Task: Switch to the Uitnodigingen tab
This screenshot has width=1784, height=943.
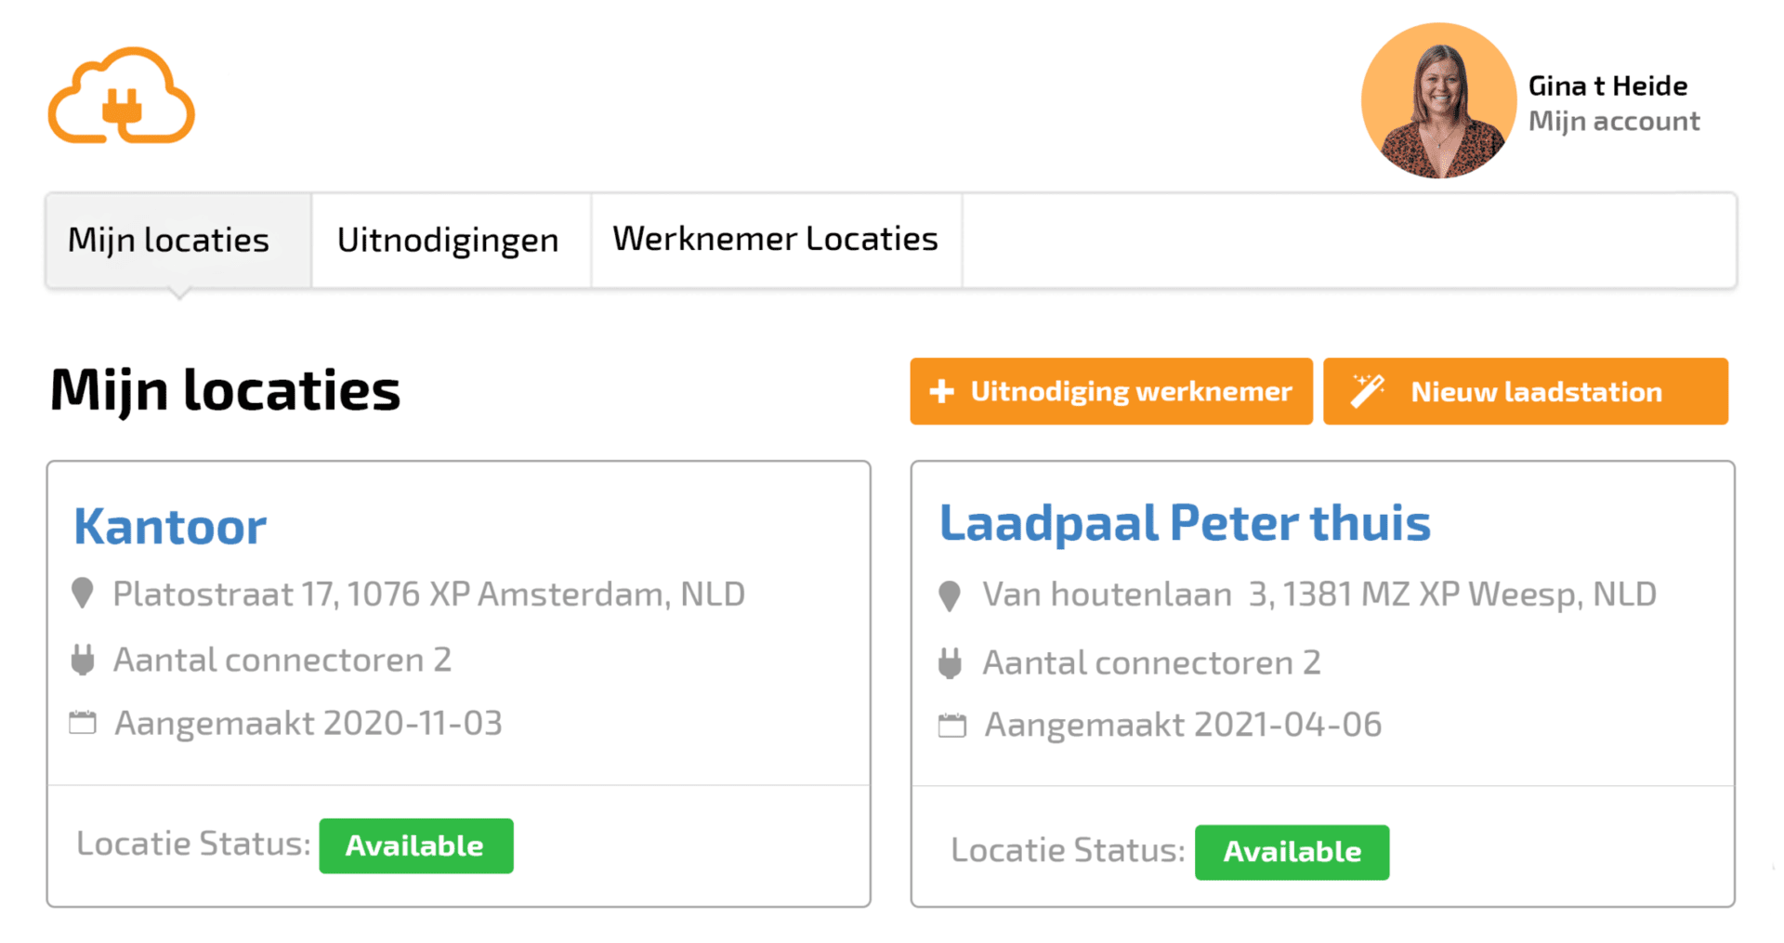Action: (448, 241)
